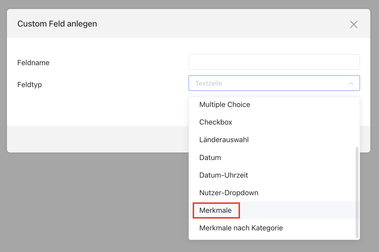Select the Datum option

point(210,158)
